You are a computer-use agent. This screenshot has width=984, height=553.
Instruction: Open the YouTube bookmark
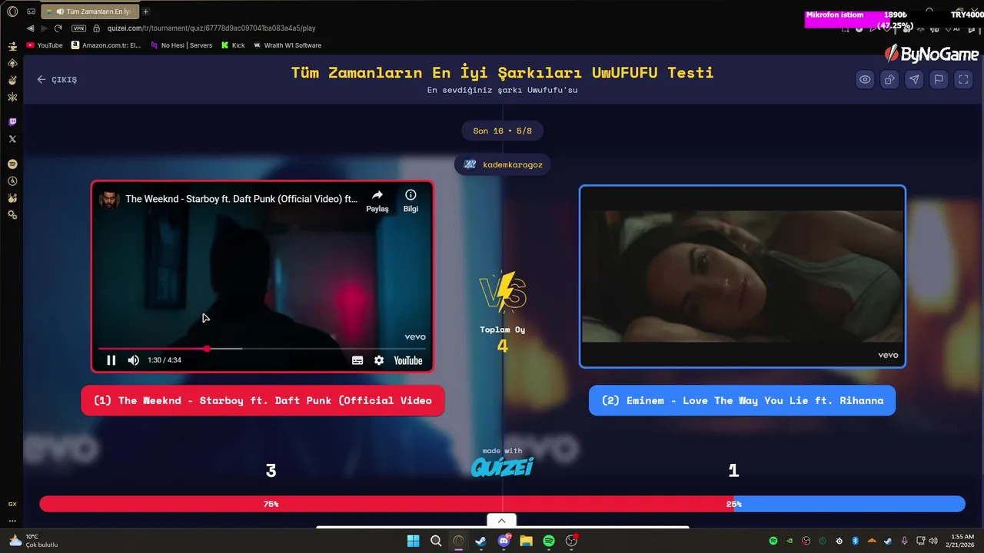click(45, 45)
